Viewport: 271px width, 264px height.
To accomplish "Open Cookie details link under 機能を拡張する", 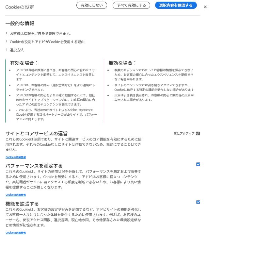I will [x=16, y=233].
